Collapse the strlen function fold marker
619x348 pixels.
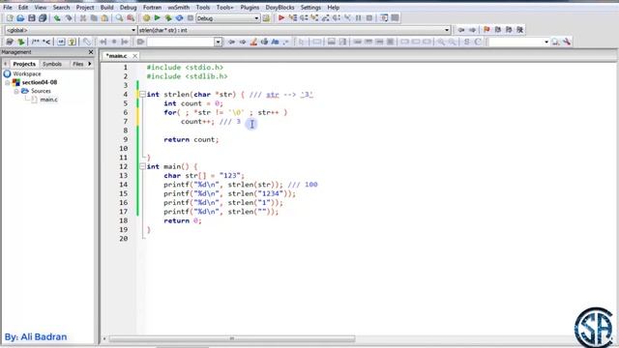(x=142, y=95)
